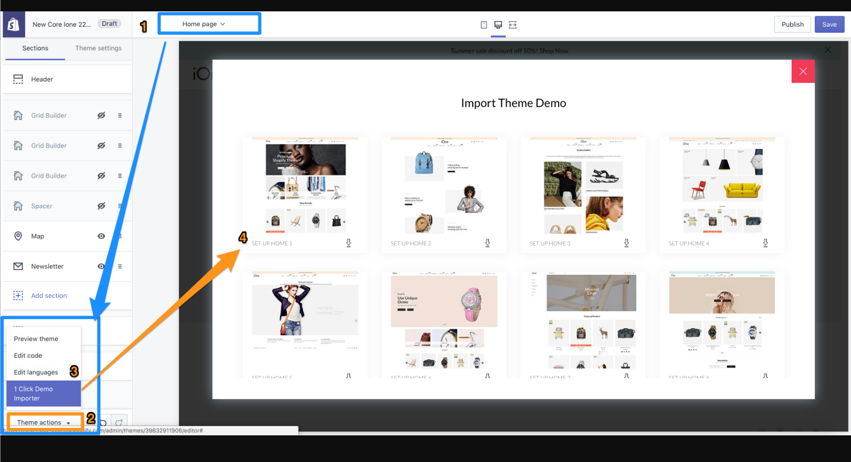
Task: Click the Newsletter envelope icon
Action: pyautogui.click(x=18, y=266)
